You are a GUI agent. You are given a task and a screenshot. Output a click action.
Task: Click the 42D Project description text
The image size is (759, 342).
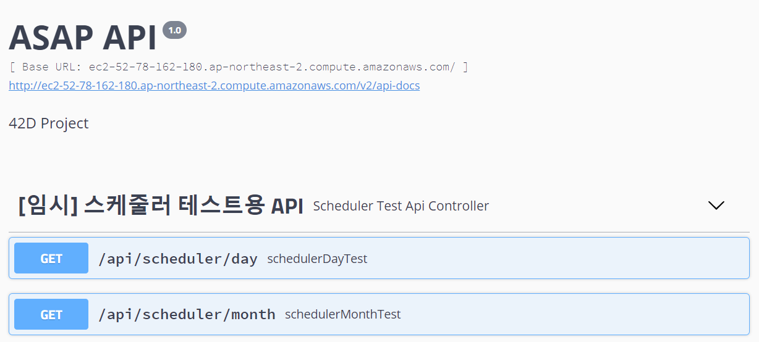point(49,123)
